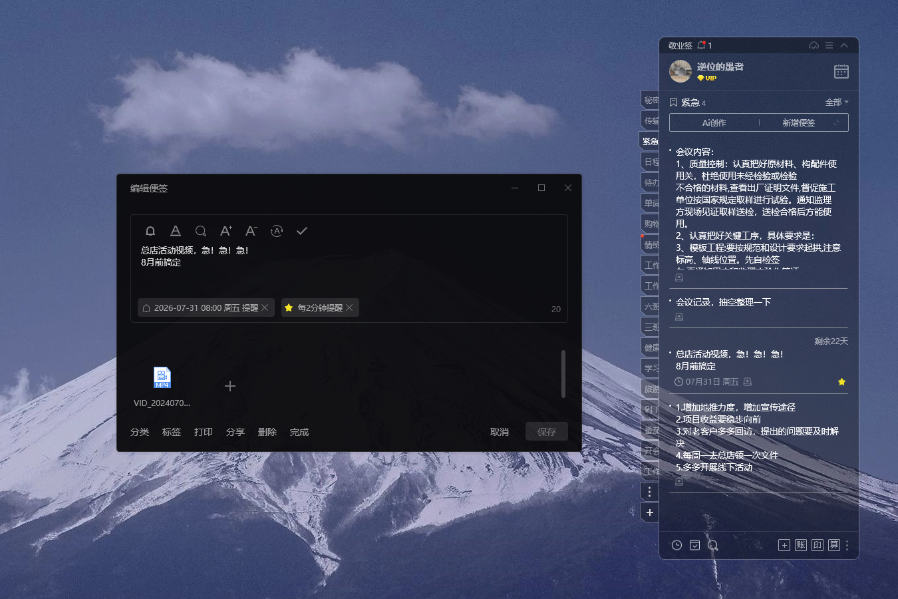This screenshot has height=599, width=898.
Task: Open the notification bell in 敬业签 title bar
Action: tap(702, 45)
